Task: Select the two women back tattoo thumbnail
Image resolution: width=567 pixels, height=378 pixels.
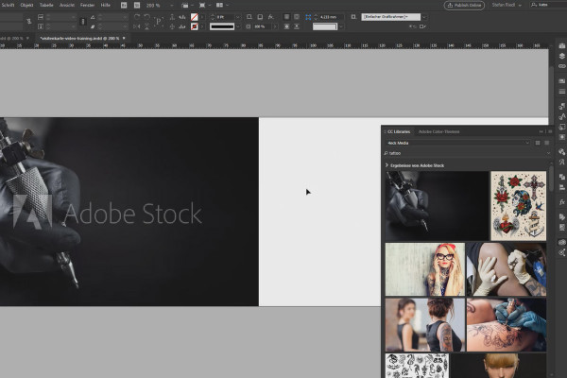Action: pos(425,324)
